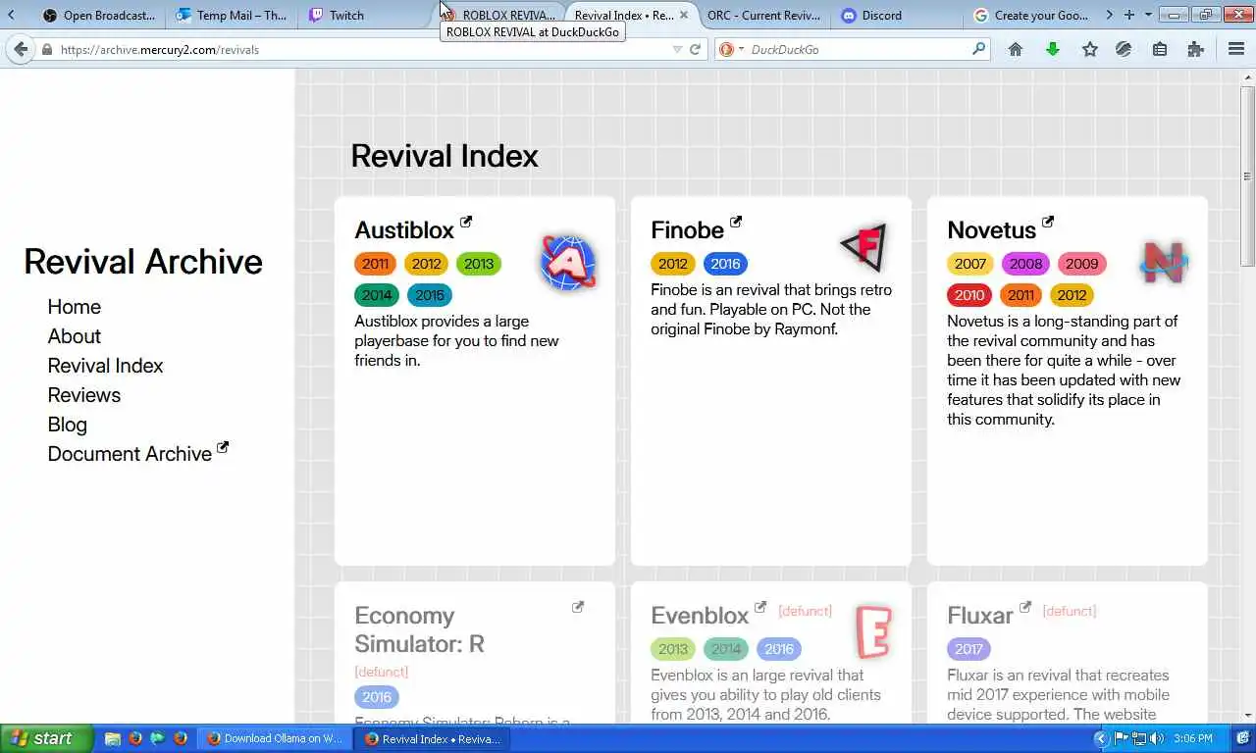Open Download Ollama taskbar window
This screenshot has height=753, width=1256.
275,738
